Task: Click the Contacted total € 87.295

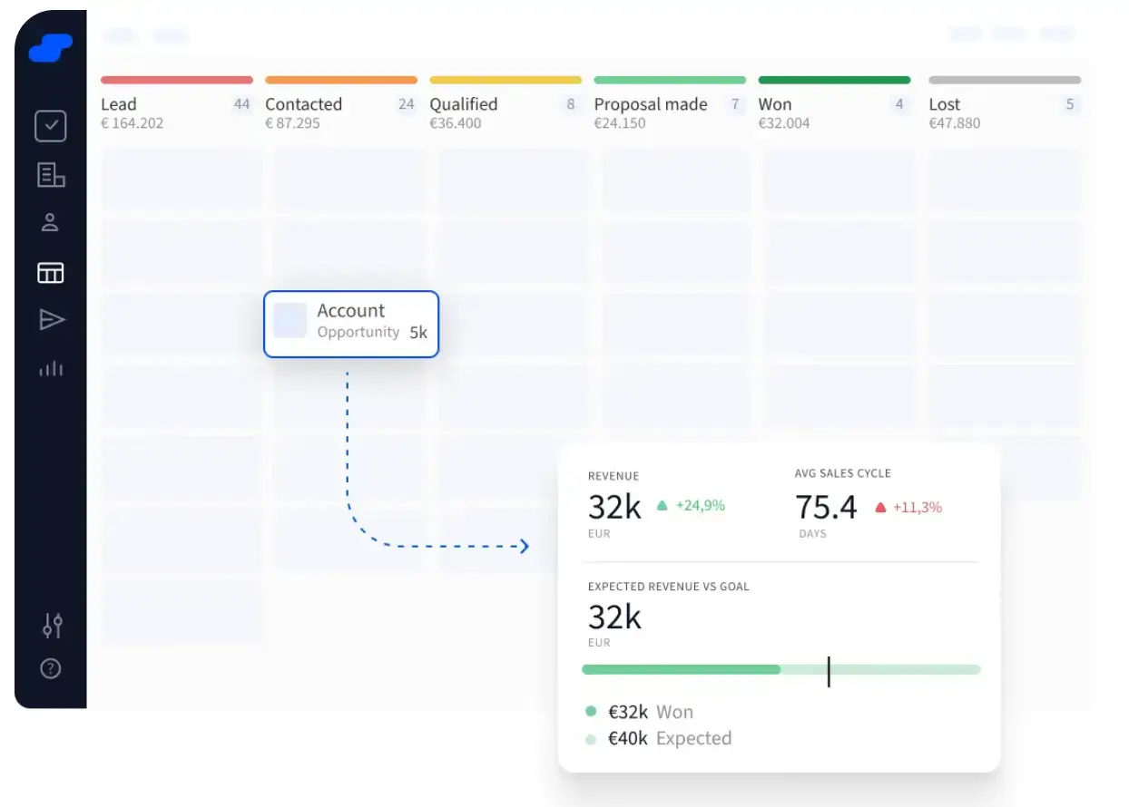Action: click(292, 123)
